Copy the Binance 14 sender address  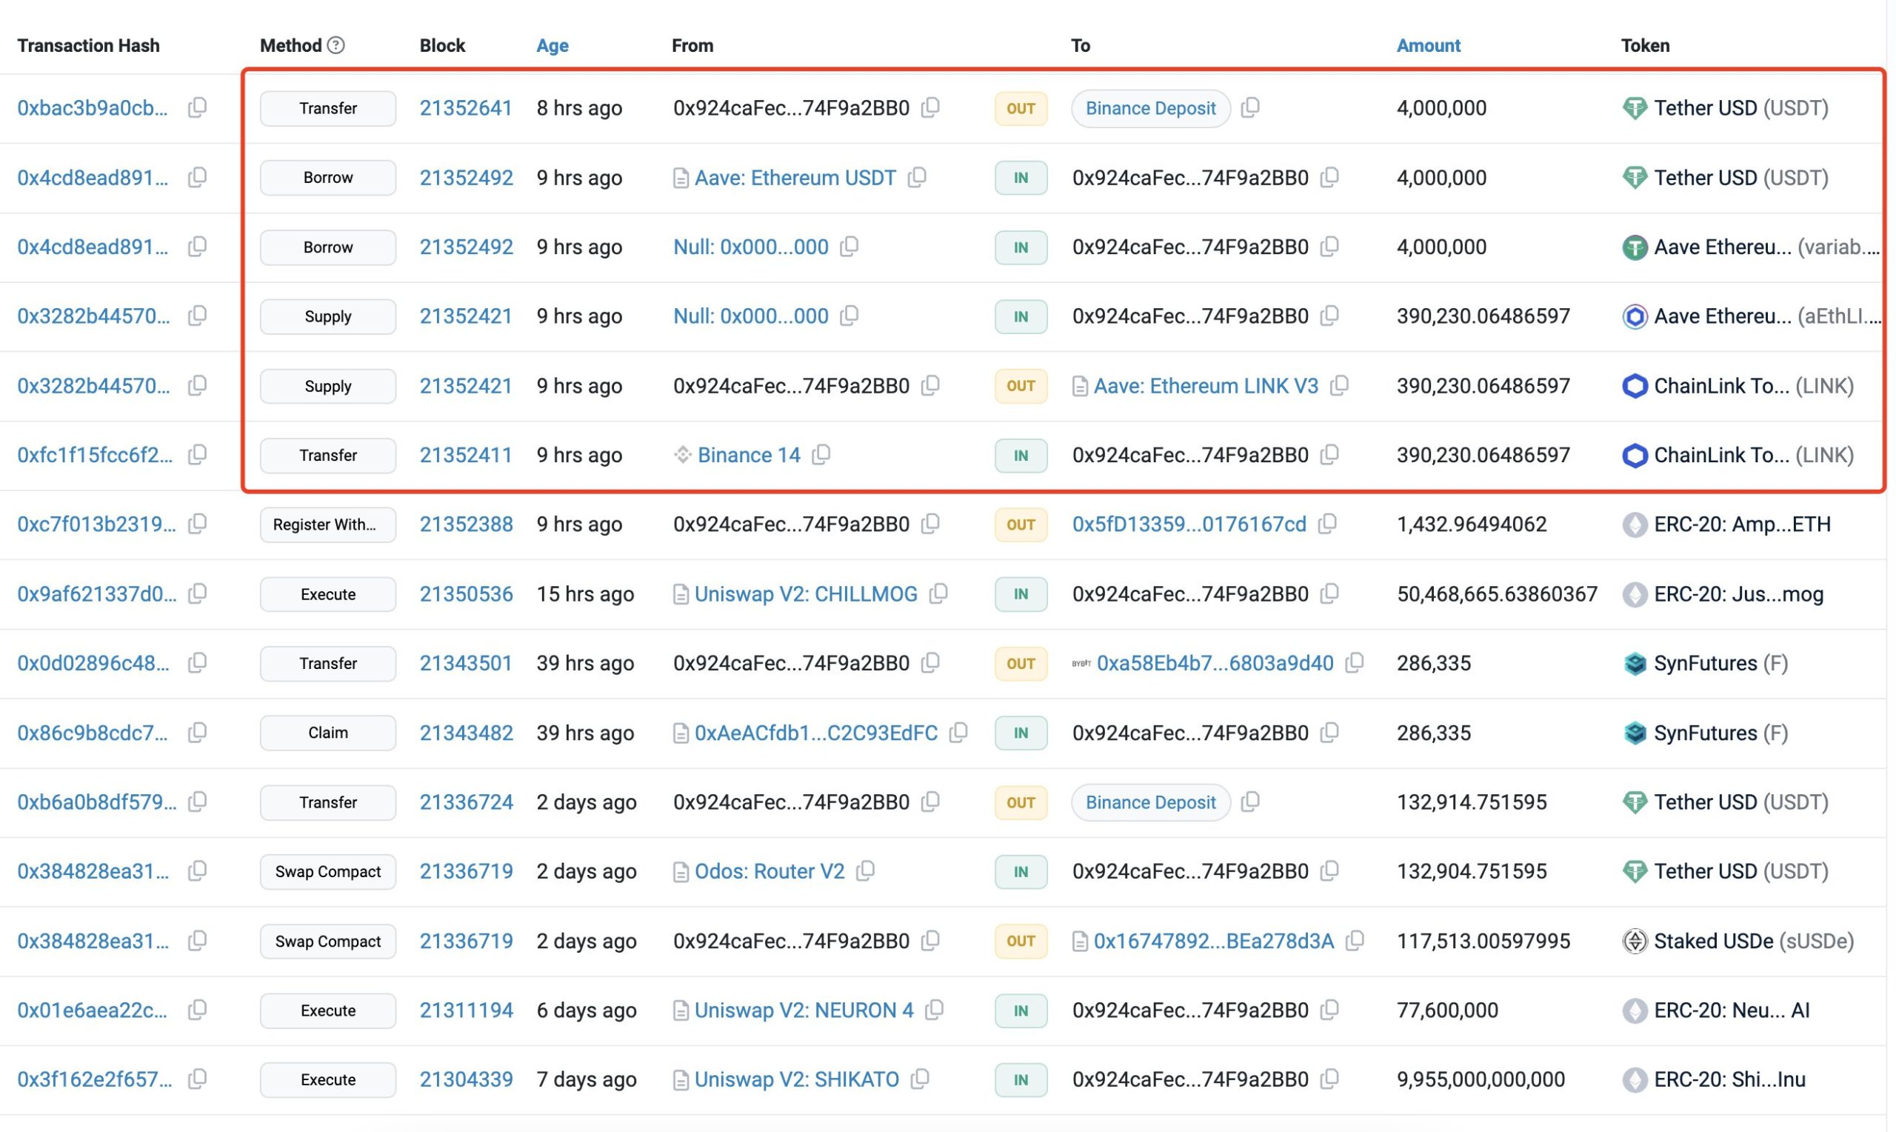(x=821, y=455)
